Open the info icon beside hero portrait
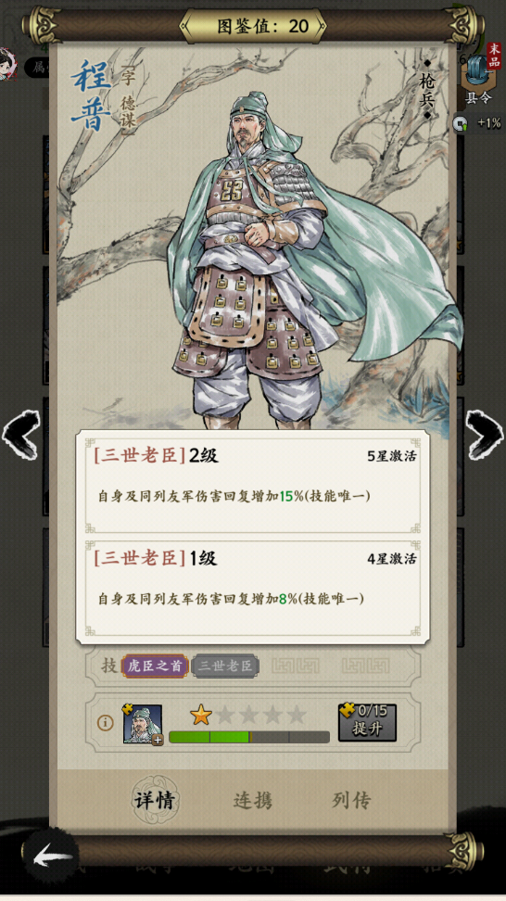Viewport: 506px width, 901px height. coord(105,723)
